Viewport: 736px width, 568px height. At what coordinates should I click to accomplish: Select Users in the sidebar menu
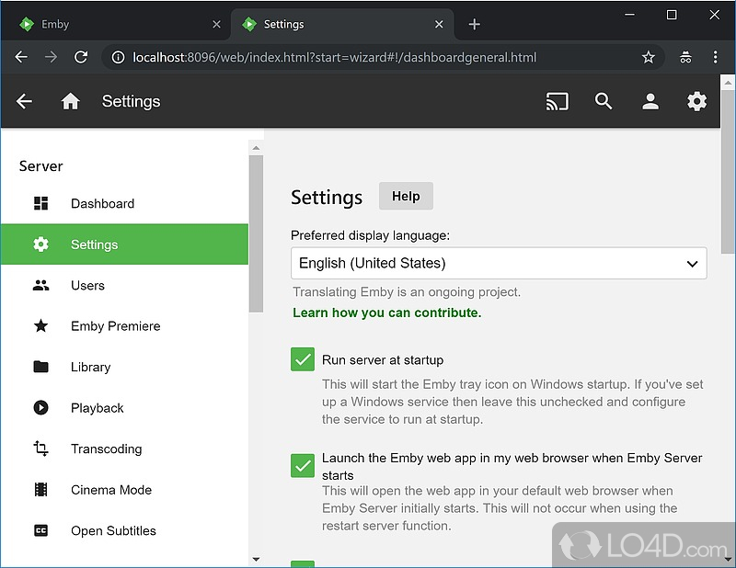pyautogui.click(x=124, y=285)
